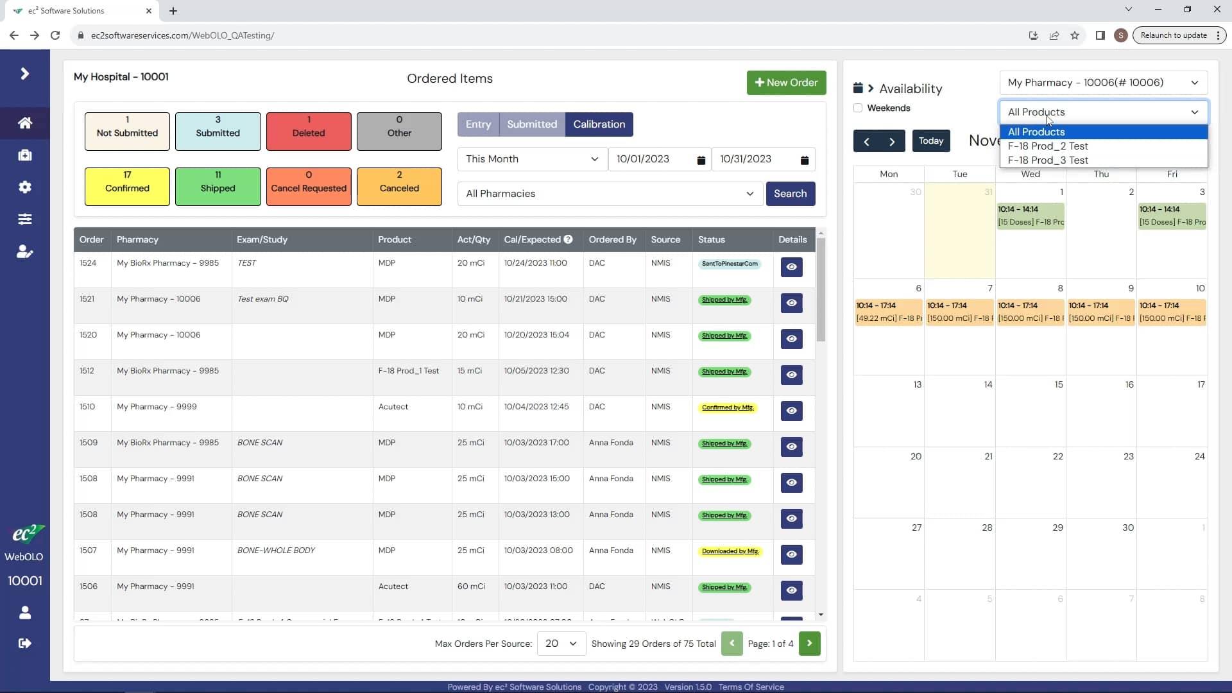
Task: Enable the Weekends checkbox
Action: tap(858, 108)
